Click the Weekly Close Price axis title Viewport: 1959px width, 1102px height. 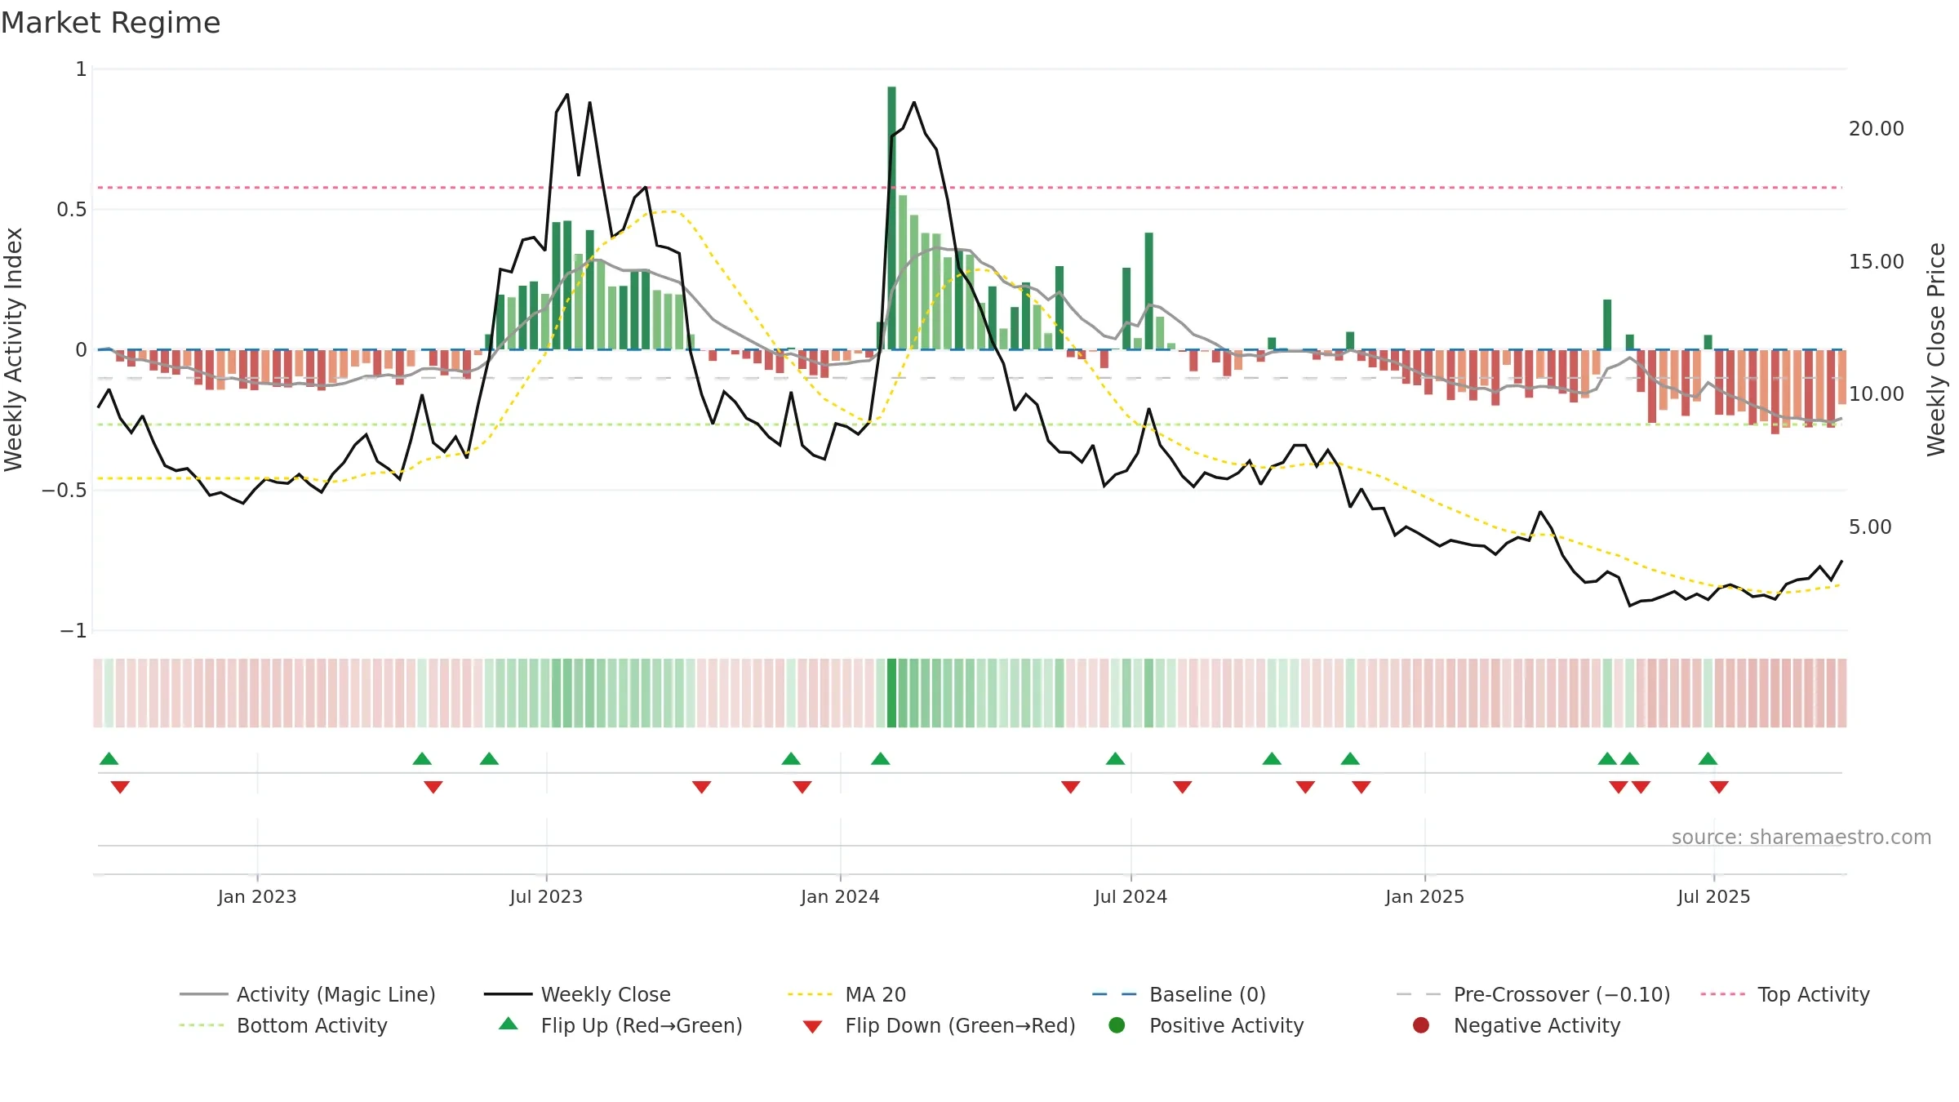pyautogui.click(x=1936, y=349)
